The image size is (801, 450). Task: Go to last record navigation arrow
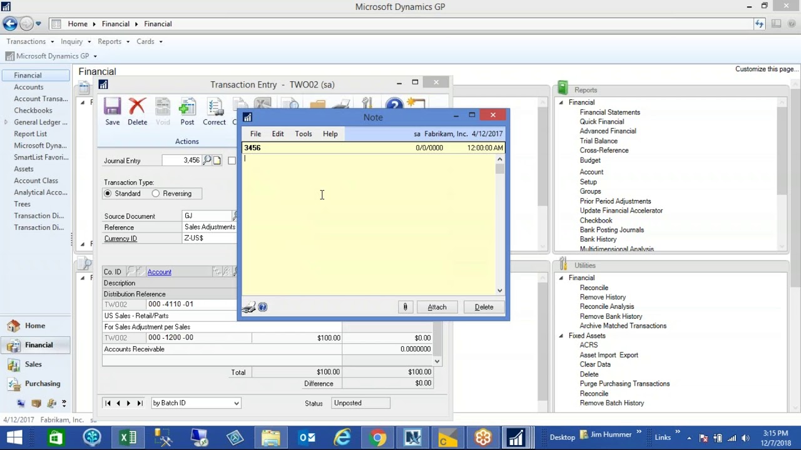coord(140,403)
